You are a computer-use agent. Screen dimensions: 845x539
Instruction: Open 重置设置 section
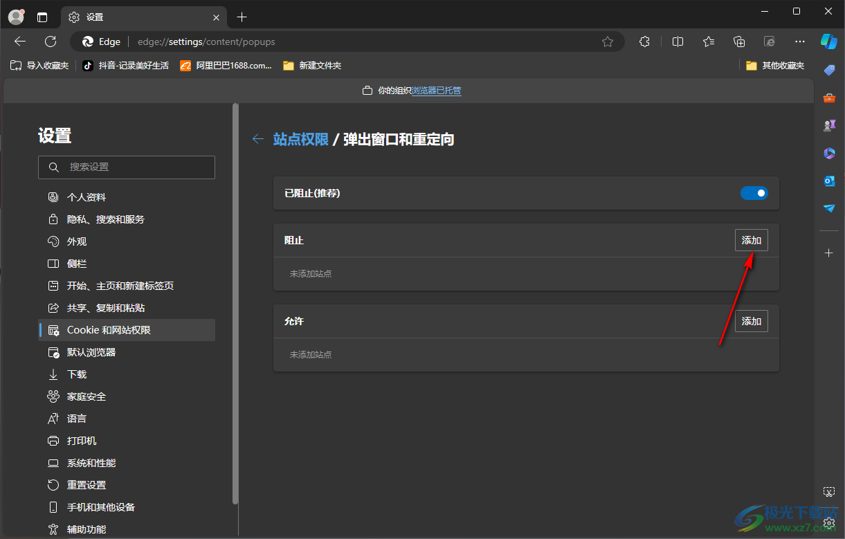[127, 485]
